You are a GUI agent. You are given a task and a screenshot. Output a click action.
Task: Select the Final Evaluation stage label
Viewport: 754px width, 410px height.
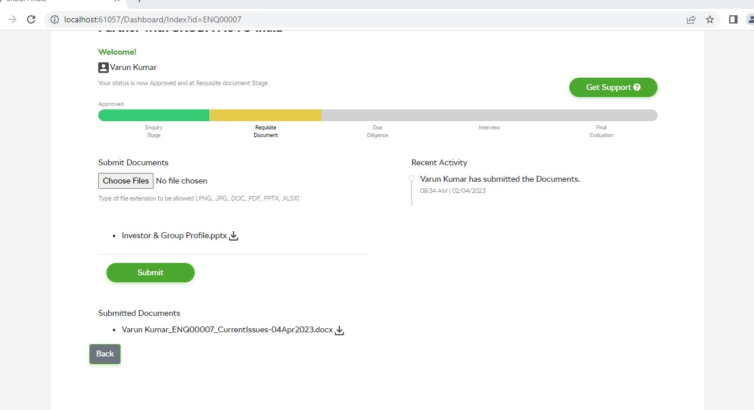click(x=602, y=131)
